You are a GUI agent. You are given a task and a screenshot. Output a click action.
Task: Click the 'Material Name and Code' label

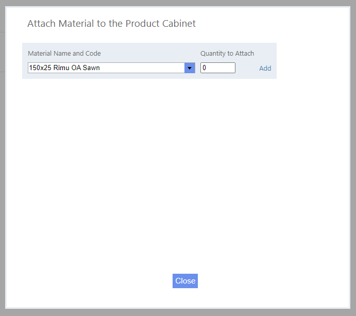click(x=64, y=54)
